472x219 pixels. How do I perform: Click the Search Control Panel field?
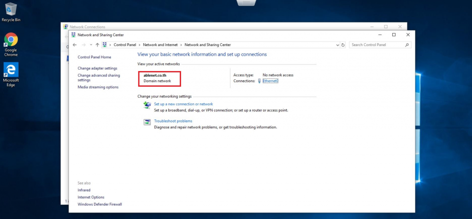377,45
